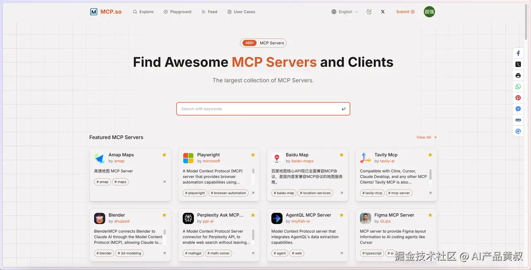Screen dimensions: 531x270
Task: Click the AgentQL MCP Server logo icon
Action: click(277, 218)
